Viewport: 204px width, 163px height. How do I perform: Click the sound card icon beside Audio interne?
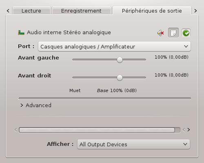pos(21,33)
